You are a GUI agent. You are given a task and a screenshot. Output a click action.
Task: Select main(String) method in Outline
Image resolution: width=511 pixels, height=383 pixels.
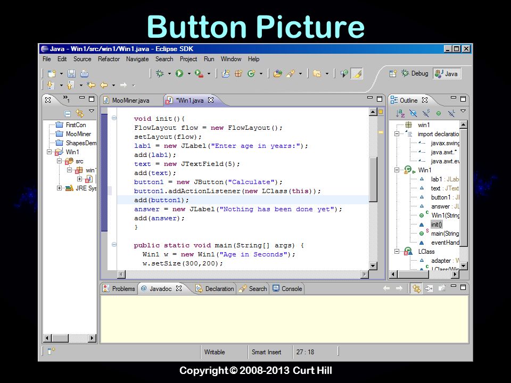coord(445,234)
